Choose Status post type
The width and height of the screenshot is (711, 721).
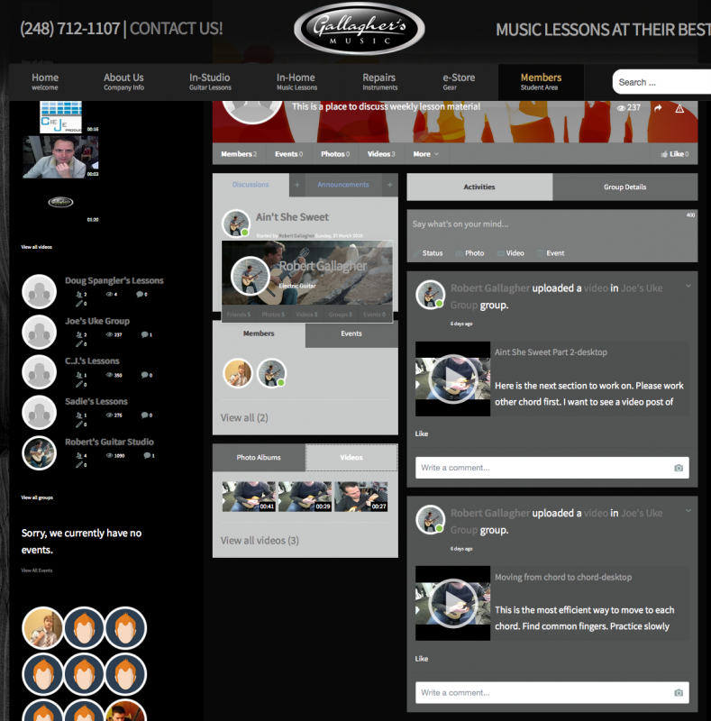(428, 253)
